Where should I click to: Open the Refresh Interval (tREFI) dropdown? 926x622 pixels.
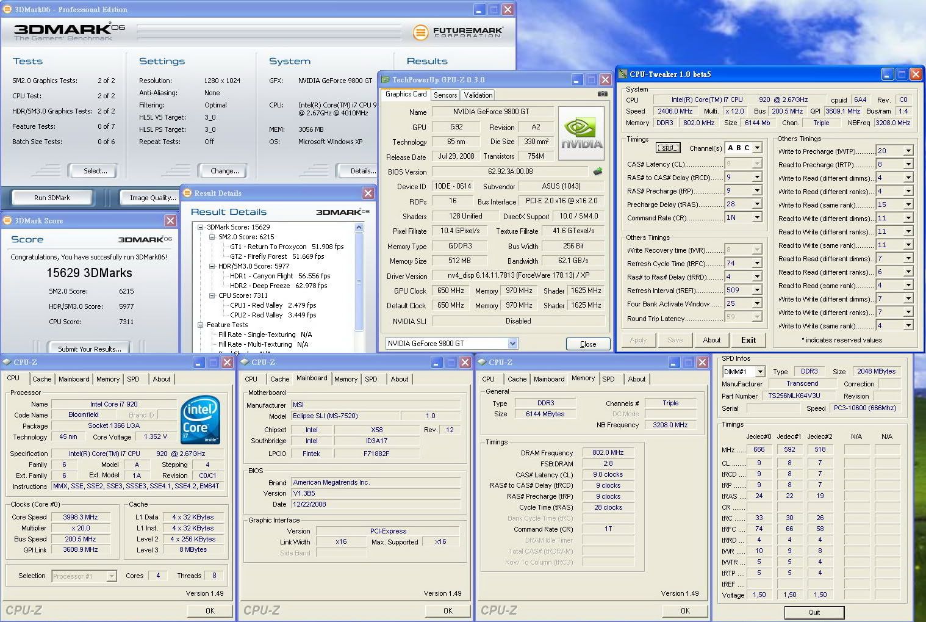757,290
